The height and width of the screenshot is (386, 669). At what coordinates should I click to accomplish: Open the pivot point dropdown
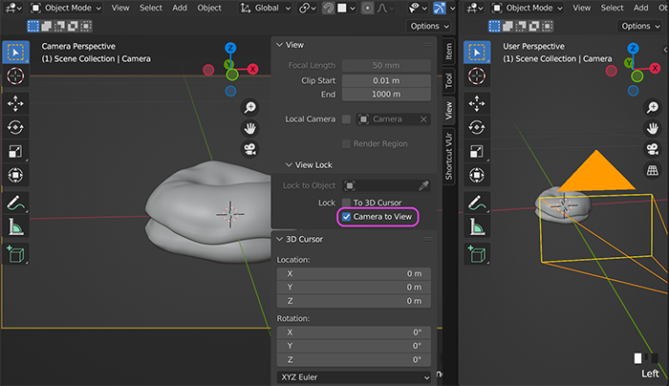pos(307,8)
